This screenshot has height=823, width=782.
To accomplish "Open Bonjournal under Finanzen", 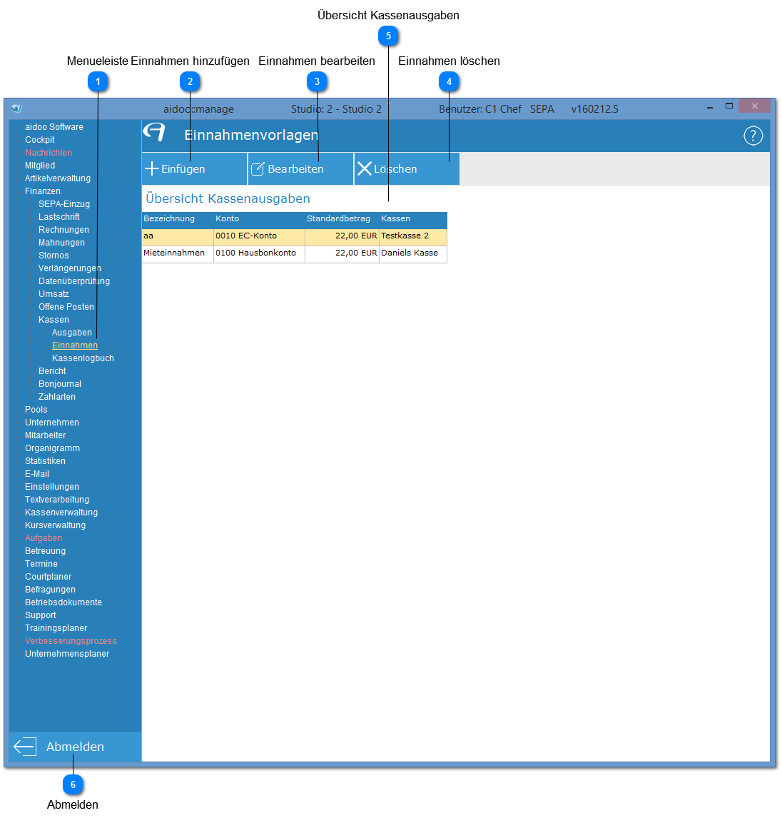I will (x=60, y=384).
